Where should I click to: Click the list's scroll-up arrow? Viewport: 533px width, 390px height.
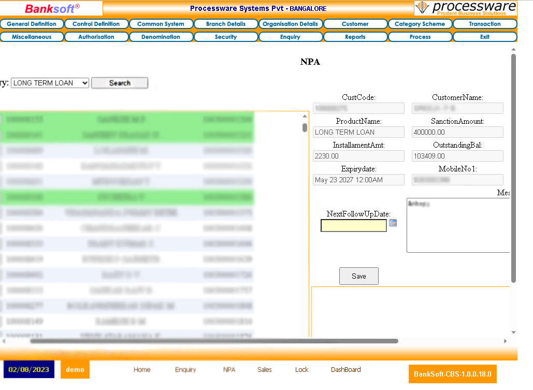point(305,117)
